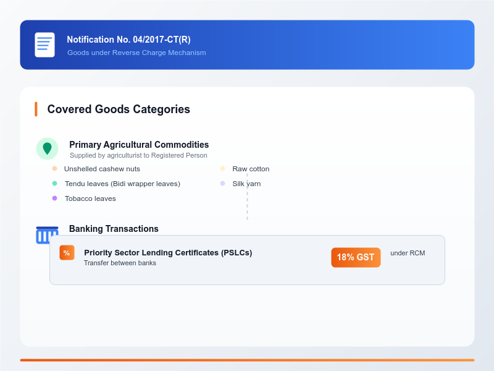Viewport: 494px width, 371px height.
Task: Click the Tendu leaves (Bidi wrapper leaves) item
Action: coord(122,184)
